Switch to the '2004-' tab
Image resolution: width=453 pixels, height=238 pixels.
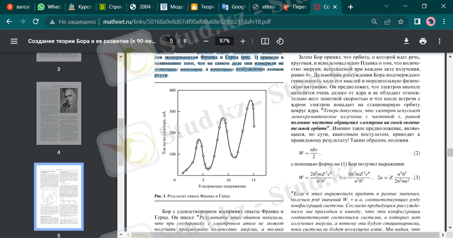tap(142, 7)
